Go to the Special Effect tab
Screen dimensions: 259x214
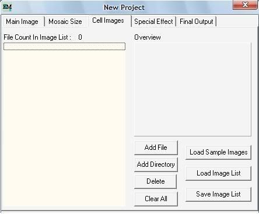153,22
